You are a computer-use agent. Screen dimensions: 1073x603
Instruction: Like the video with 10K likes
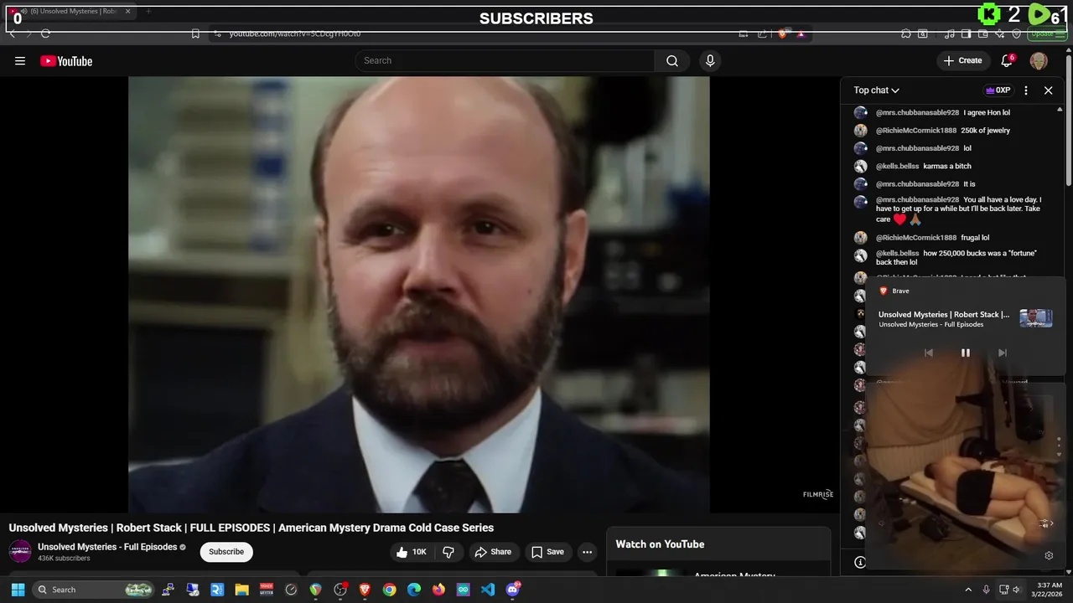[x=412, y=552]
